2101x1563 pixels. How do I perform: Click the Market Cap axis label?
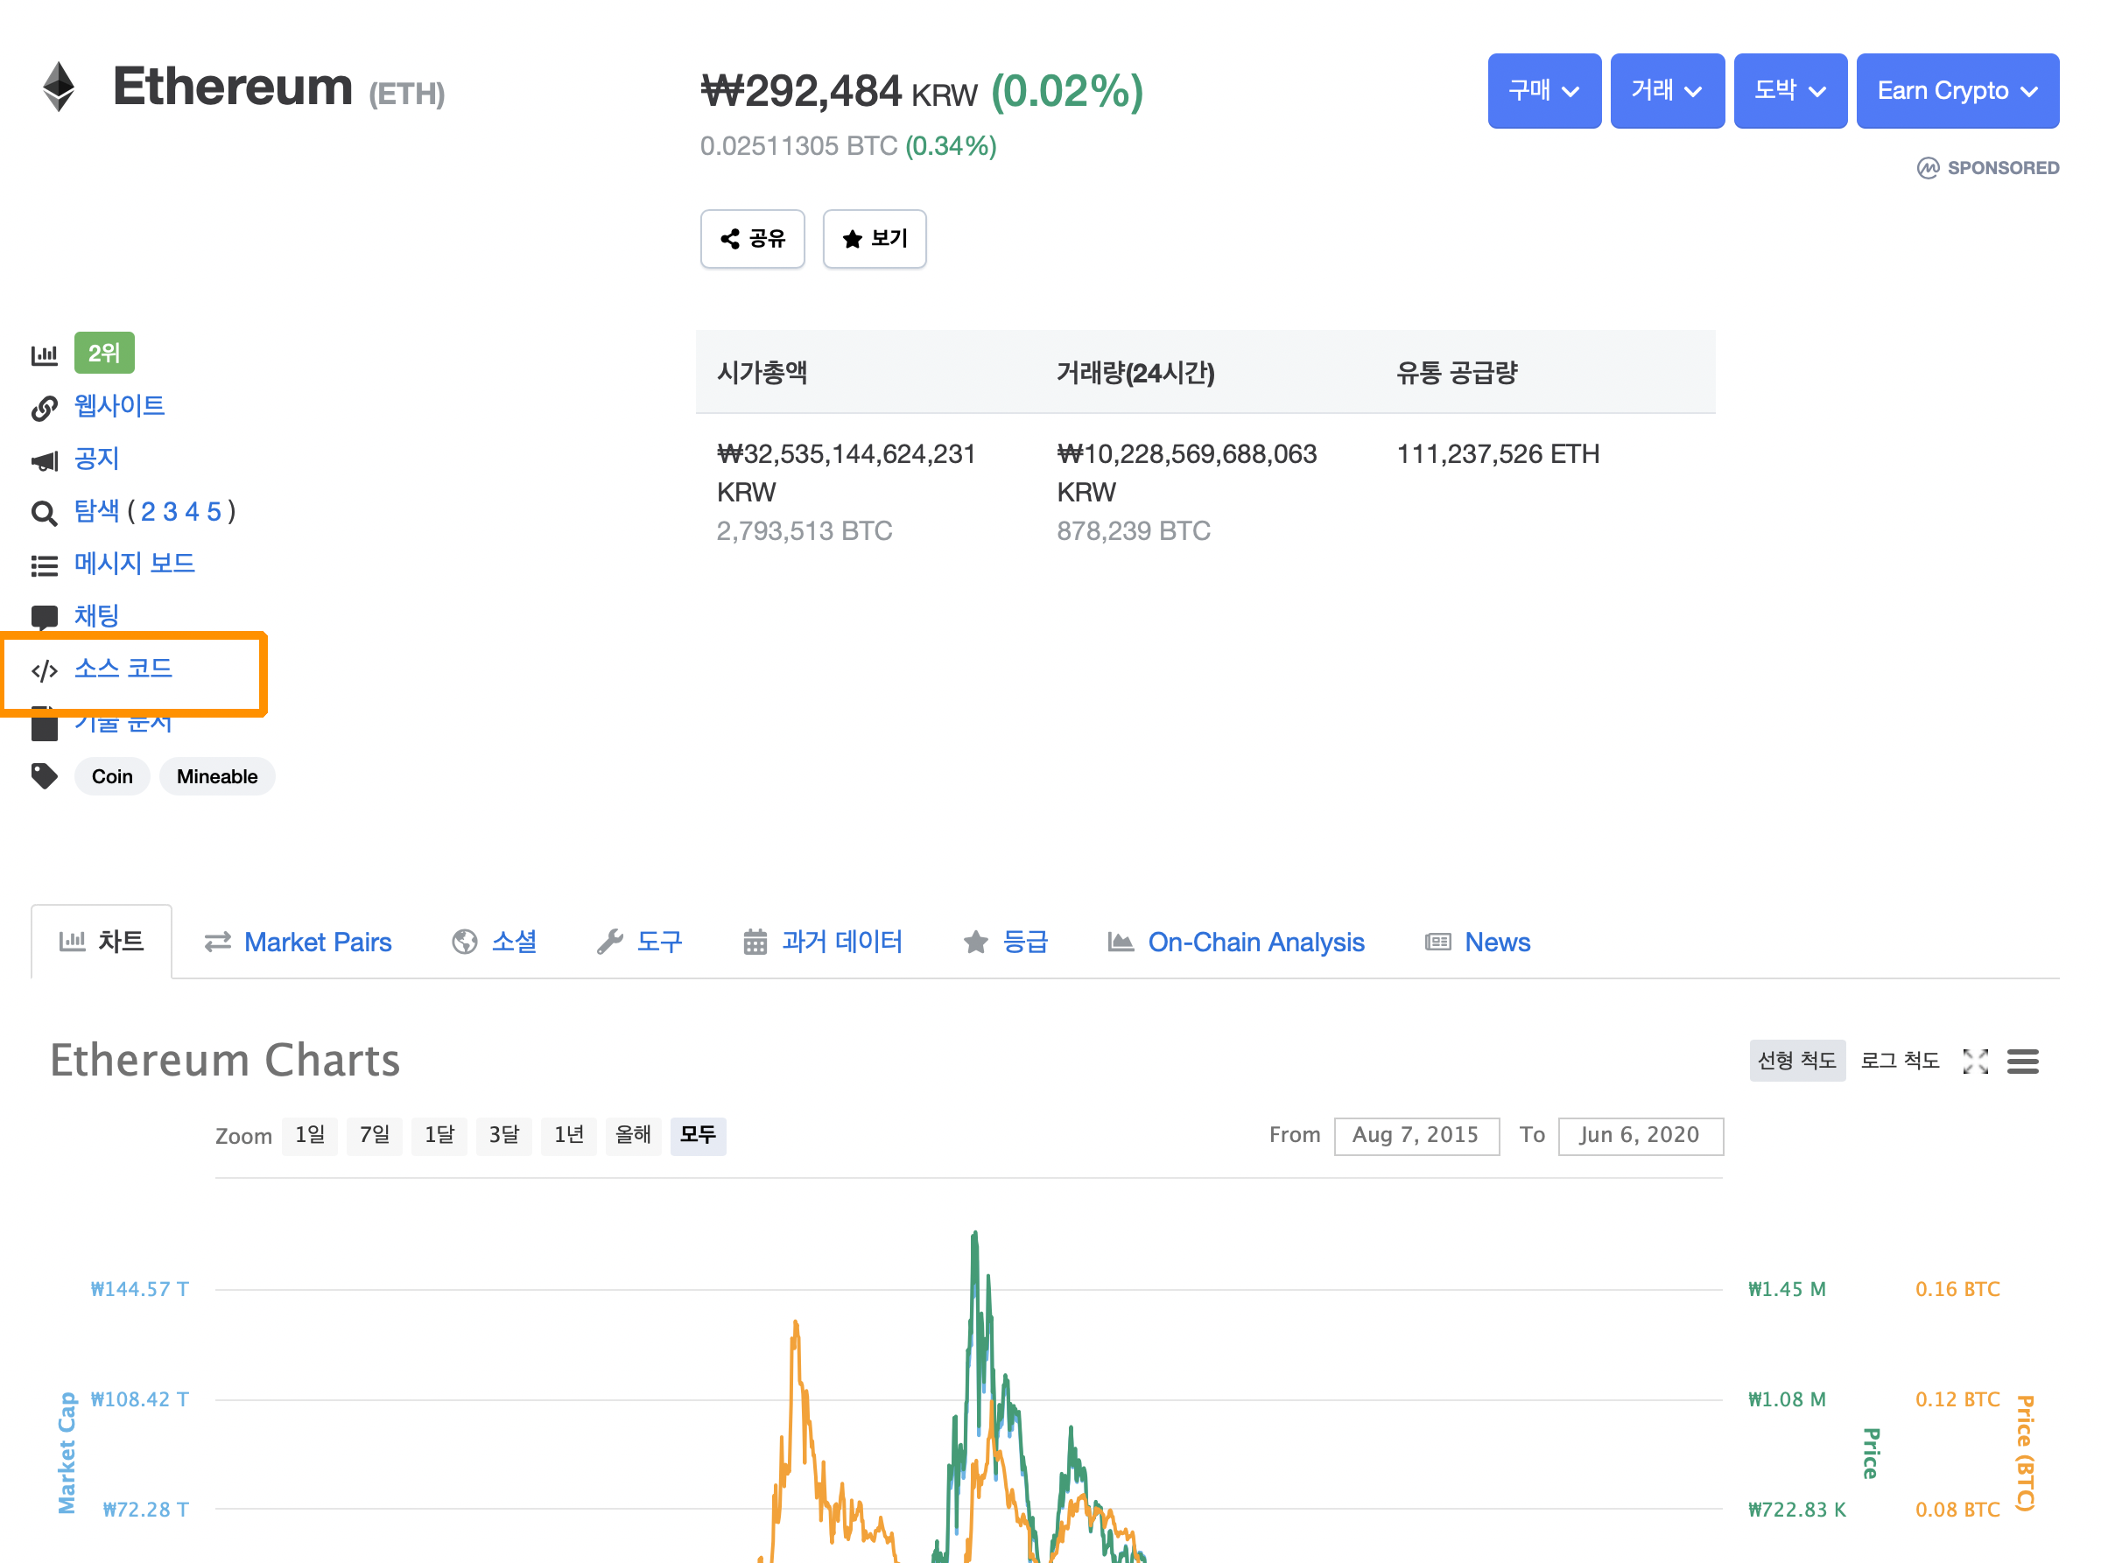[x=67, y=1454]
